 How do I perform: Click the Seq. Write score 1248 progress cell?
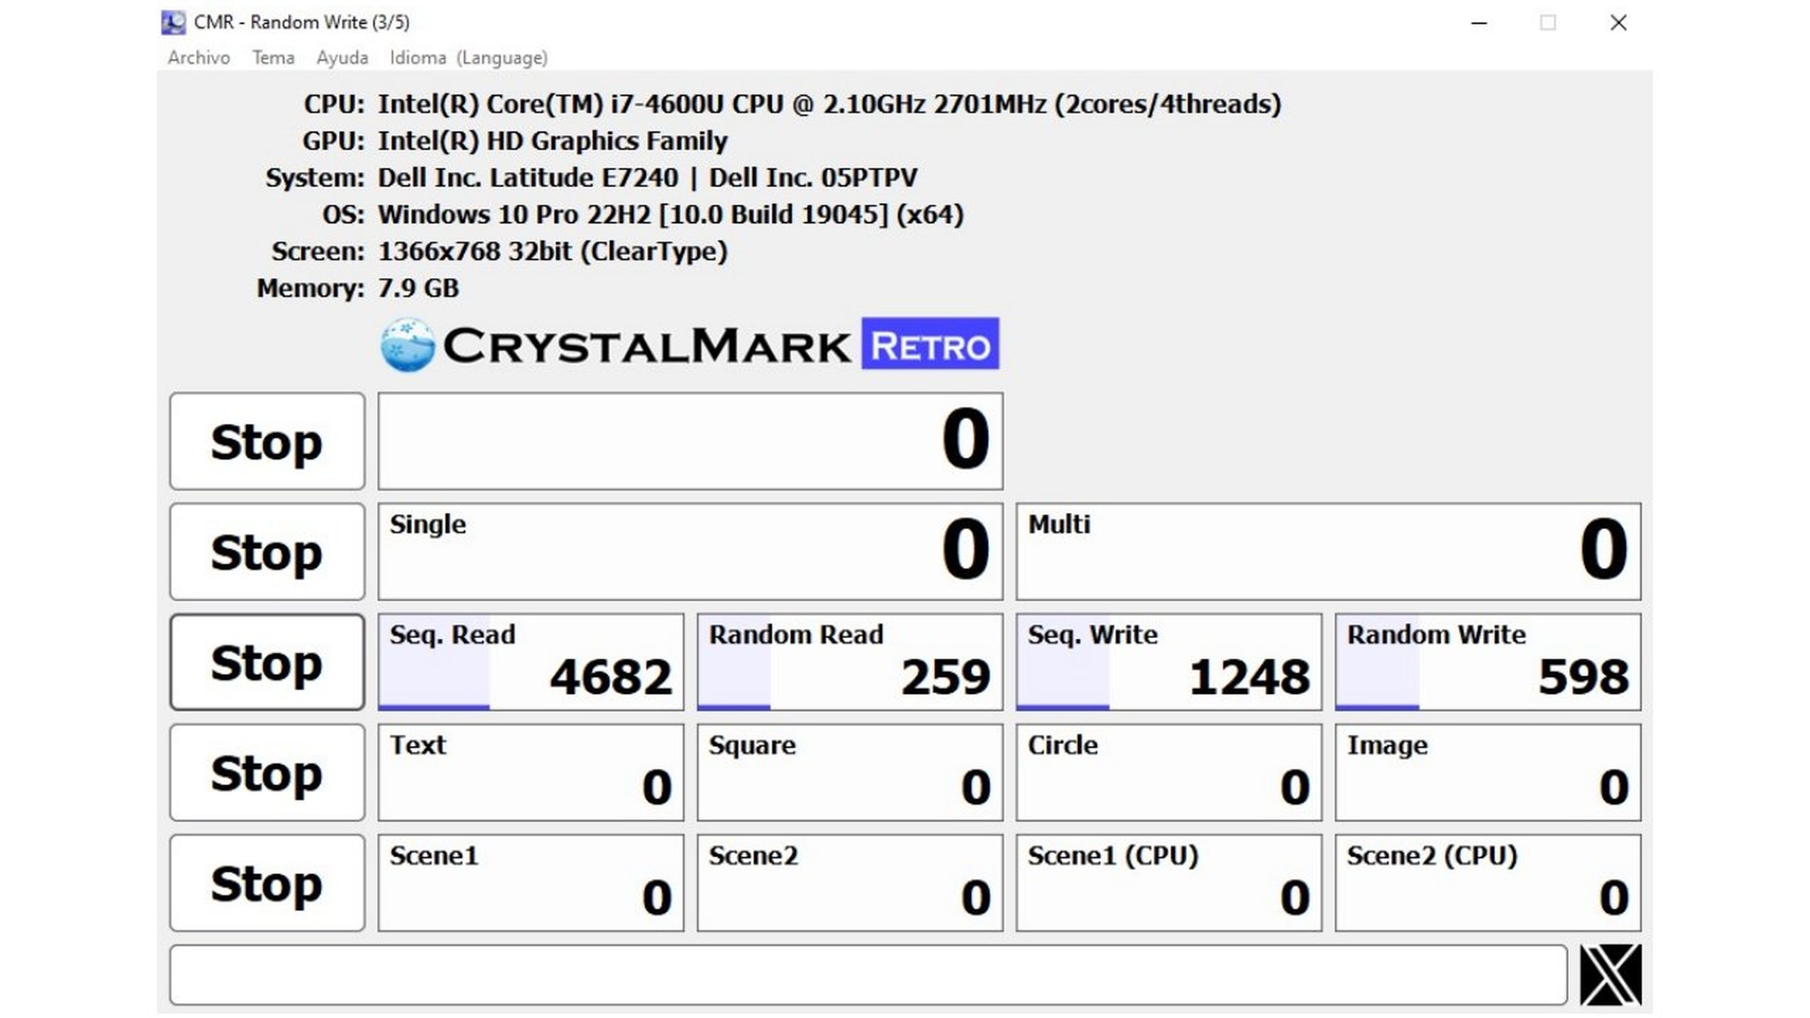[1168, 662]
